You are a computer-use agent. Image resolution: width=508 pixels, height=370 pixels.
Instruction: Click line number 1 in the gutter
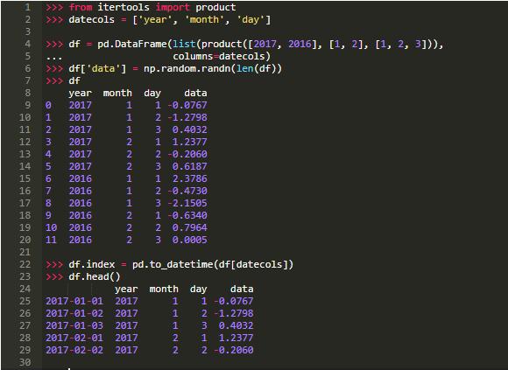[x=28, y=7]
